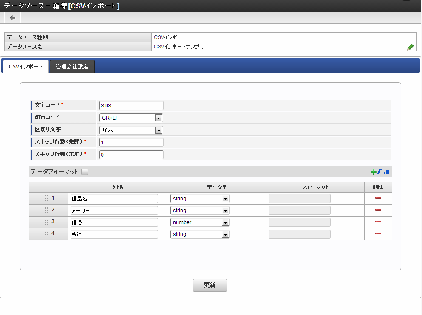Focus the スキップ行数(先頭) field
The image size is (422, 315).
click(x=131, y=143)
